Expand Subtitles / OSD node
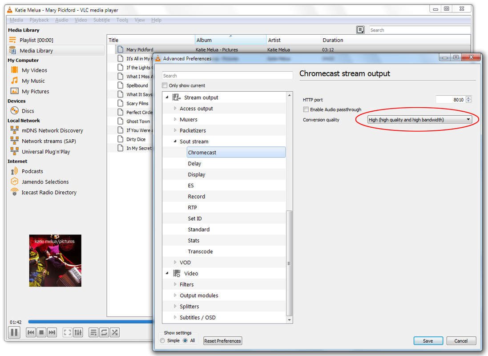 pos(175,317)
